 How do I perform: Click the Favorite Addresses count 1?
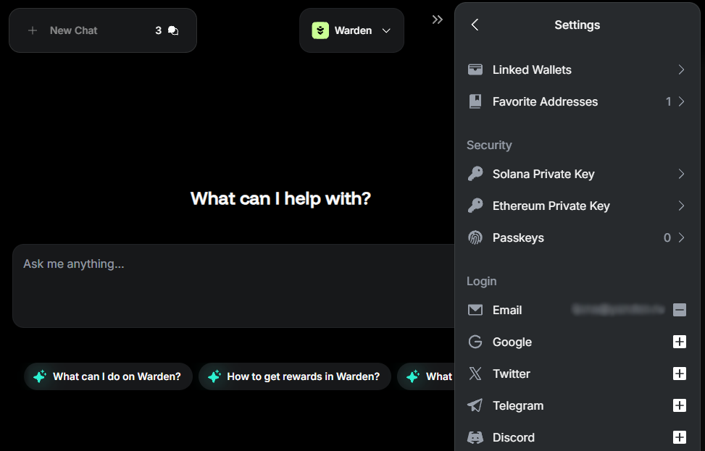[668, 101]
